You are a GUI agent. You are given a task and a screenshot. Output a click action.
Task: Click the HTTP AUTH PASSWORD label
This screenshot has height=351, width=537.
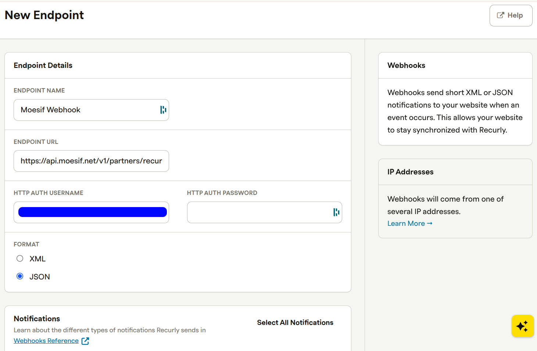coord(222,193)
